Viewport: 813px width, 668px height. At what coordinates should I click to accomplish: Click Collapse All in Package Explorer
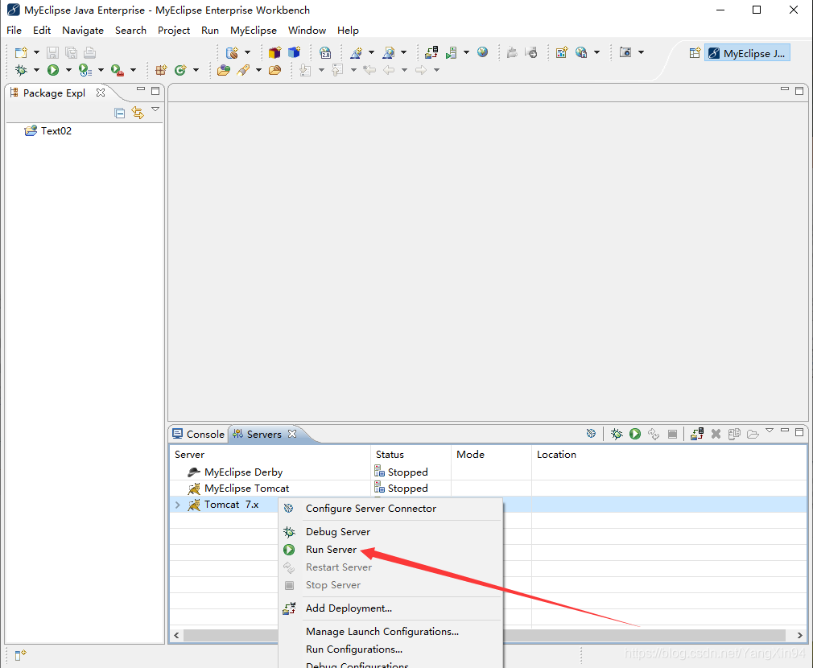(x=120, y=113)
